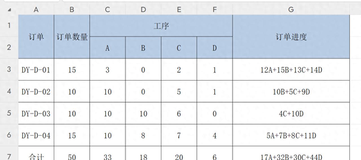Select column D header
The width and height of the screenshot is (361, 160).
pyautogui.click(x=143, y=10)
